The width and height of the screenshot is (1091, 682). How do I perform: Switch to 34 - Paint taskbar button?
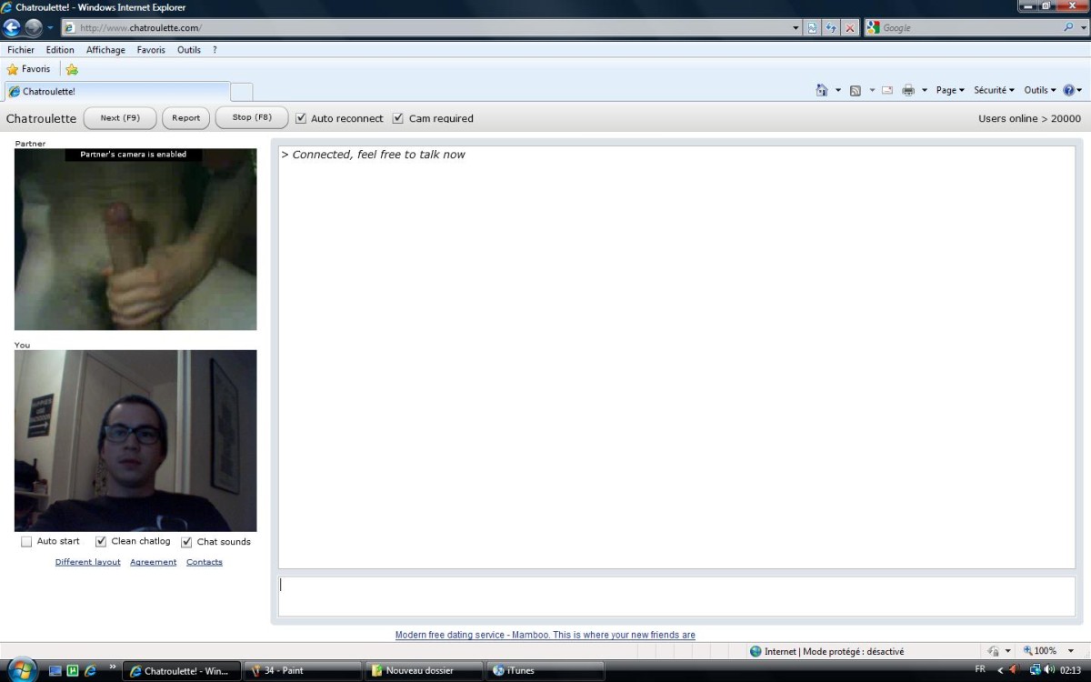[x=303, y=671]
